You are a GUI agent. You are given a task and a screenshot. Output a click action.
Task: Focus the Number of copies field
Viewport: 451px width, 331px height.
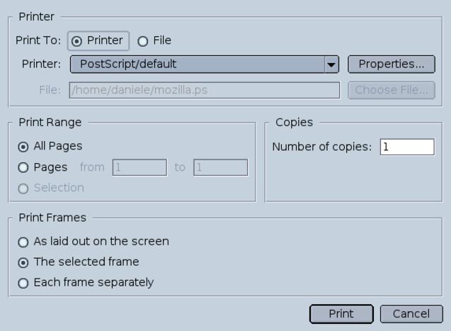coord(406,147)
